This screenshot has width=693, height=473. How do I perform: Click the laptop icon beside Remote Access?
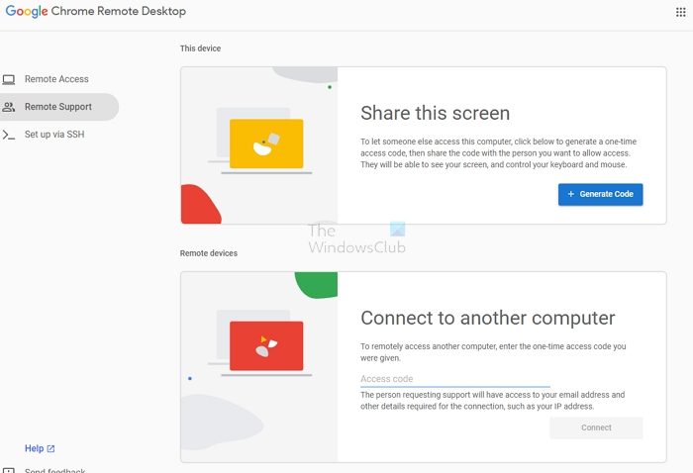[8, 79]
